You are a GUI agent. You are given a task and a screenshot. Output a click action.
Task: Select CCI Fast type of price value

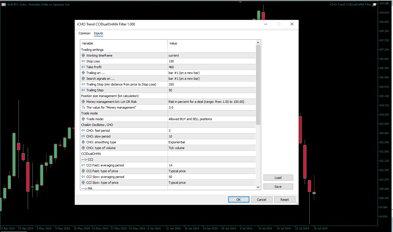(x=212, y=171)
